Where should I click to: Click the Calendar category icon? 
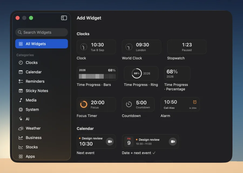pos(21,72)
